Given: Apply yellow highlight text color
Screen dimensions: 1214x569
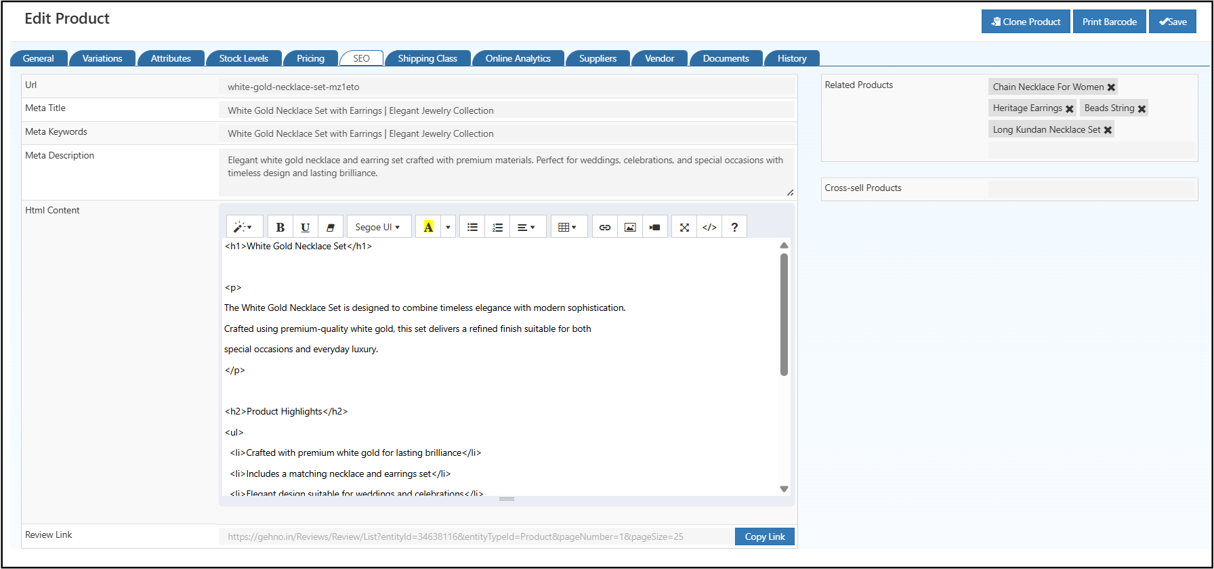Looking at the screenshot, I should (428, 227).
